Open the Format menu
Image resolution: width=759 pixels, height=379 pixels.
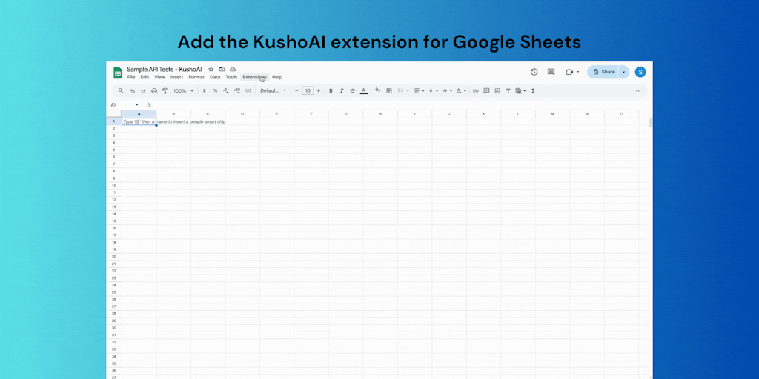point(196,77)
